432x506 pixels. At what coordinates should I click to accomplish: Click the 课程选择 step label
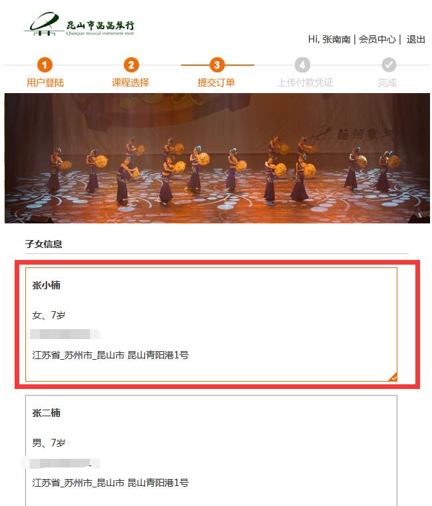(x=130, y=82)
